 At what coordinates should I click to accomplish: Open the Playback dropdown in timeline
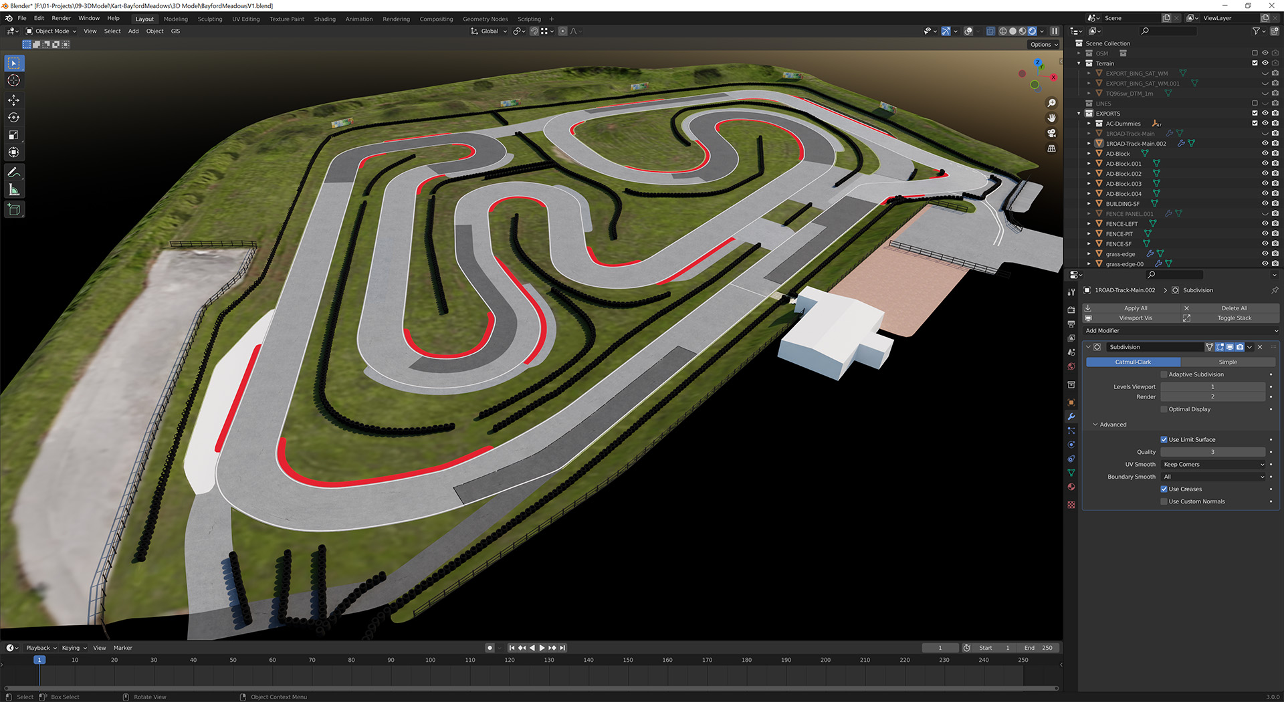point(41,648)
